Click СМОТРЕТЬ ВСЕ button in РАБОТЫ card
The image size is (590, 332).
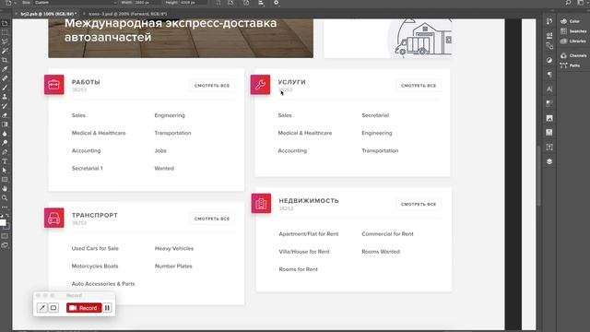(x=212, y=86)
